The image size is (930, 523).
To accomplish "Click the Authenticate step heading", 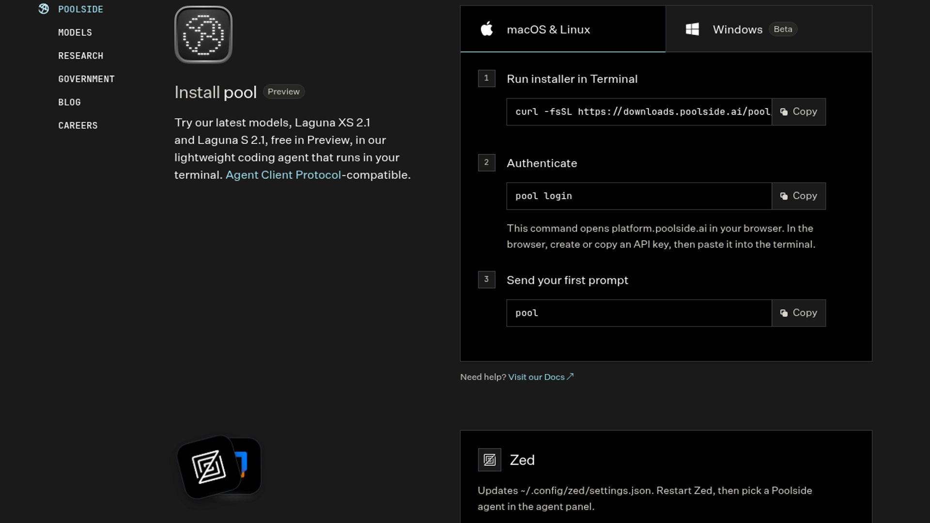I will point(542,163).
